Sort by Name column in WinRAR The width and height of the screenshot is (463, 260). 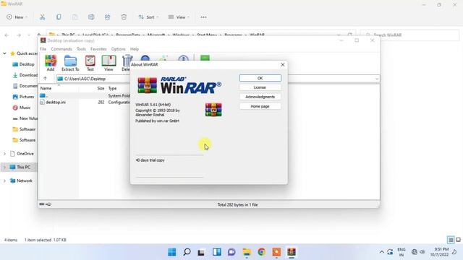[x=46, y=88]
